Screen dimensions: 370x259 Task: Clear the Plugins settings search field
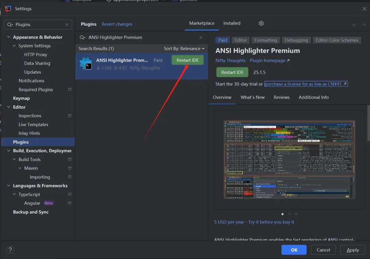pos(67,25)
